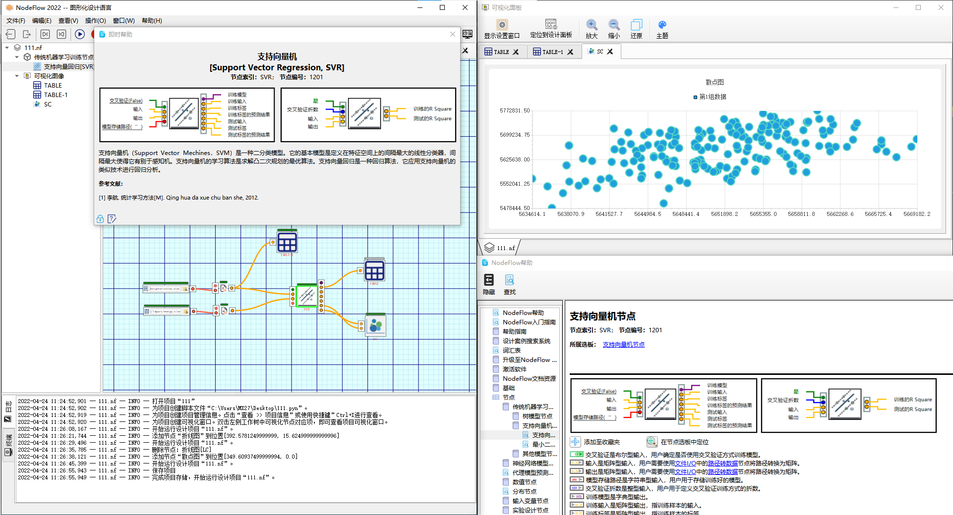953x515 pixels.
Task: Click the upper path-conversion node on canvas
Action: (x=224, y=288)
